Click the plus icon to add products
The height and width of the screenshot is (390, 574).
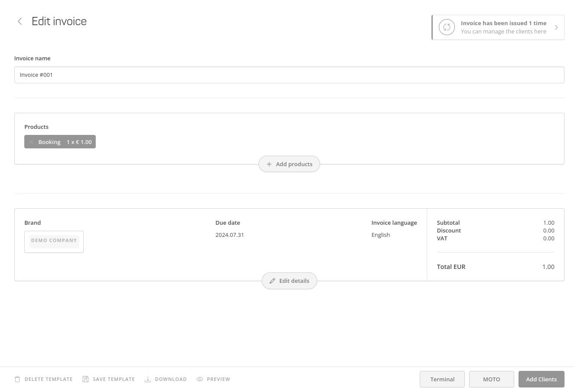pos(269,164)
